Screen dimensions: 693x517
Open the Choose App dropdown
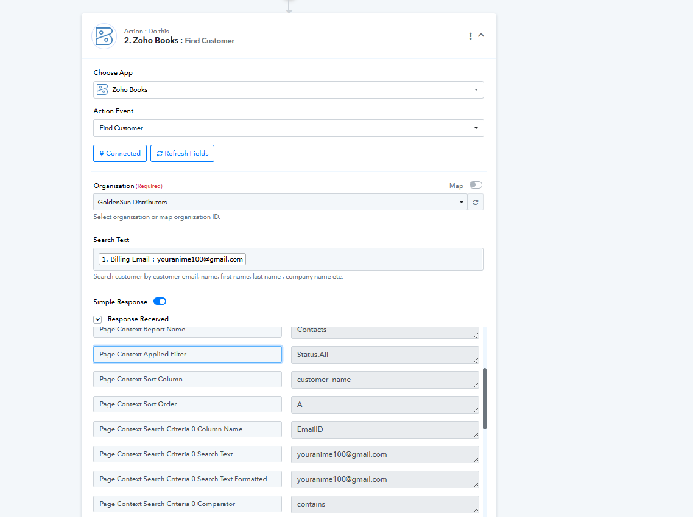289,89
